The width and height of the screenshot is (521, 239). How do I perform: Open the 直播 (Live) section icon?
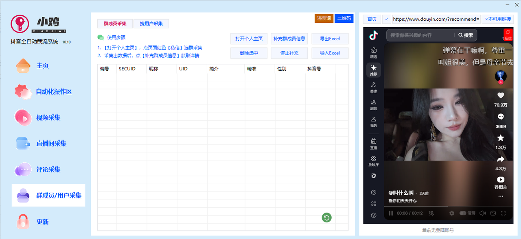point(374,144)
